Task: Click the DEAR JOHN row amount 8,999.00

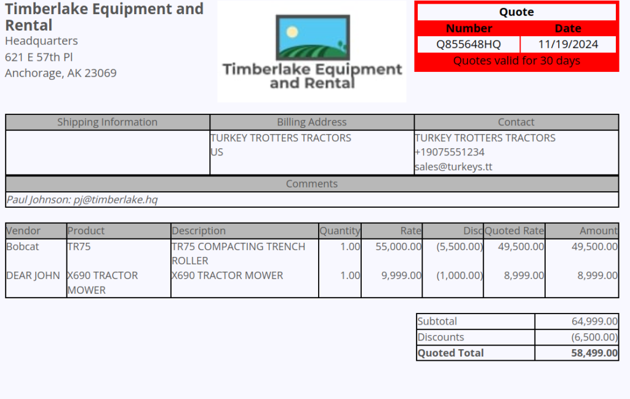Action: pos(597,275)
